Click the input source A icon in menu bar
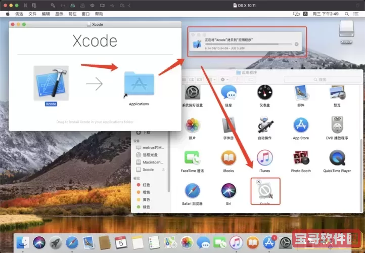The height and width of the screenshot is (253, 365). tap(305, 14)
